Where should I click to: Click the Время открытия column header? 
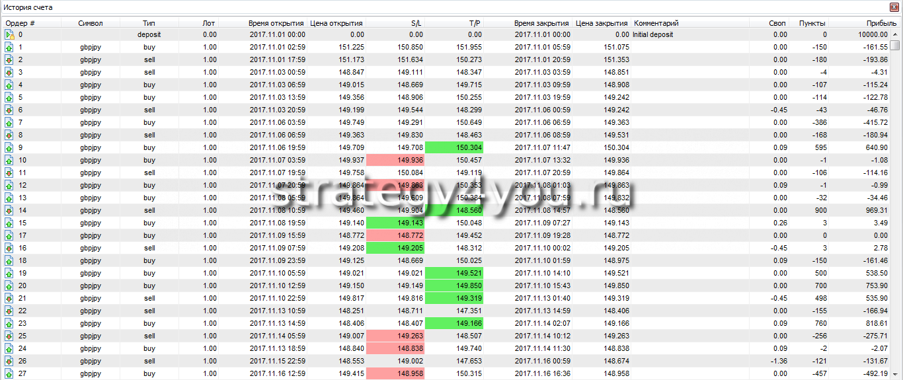coord(276,23)
